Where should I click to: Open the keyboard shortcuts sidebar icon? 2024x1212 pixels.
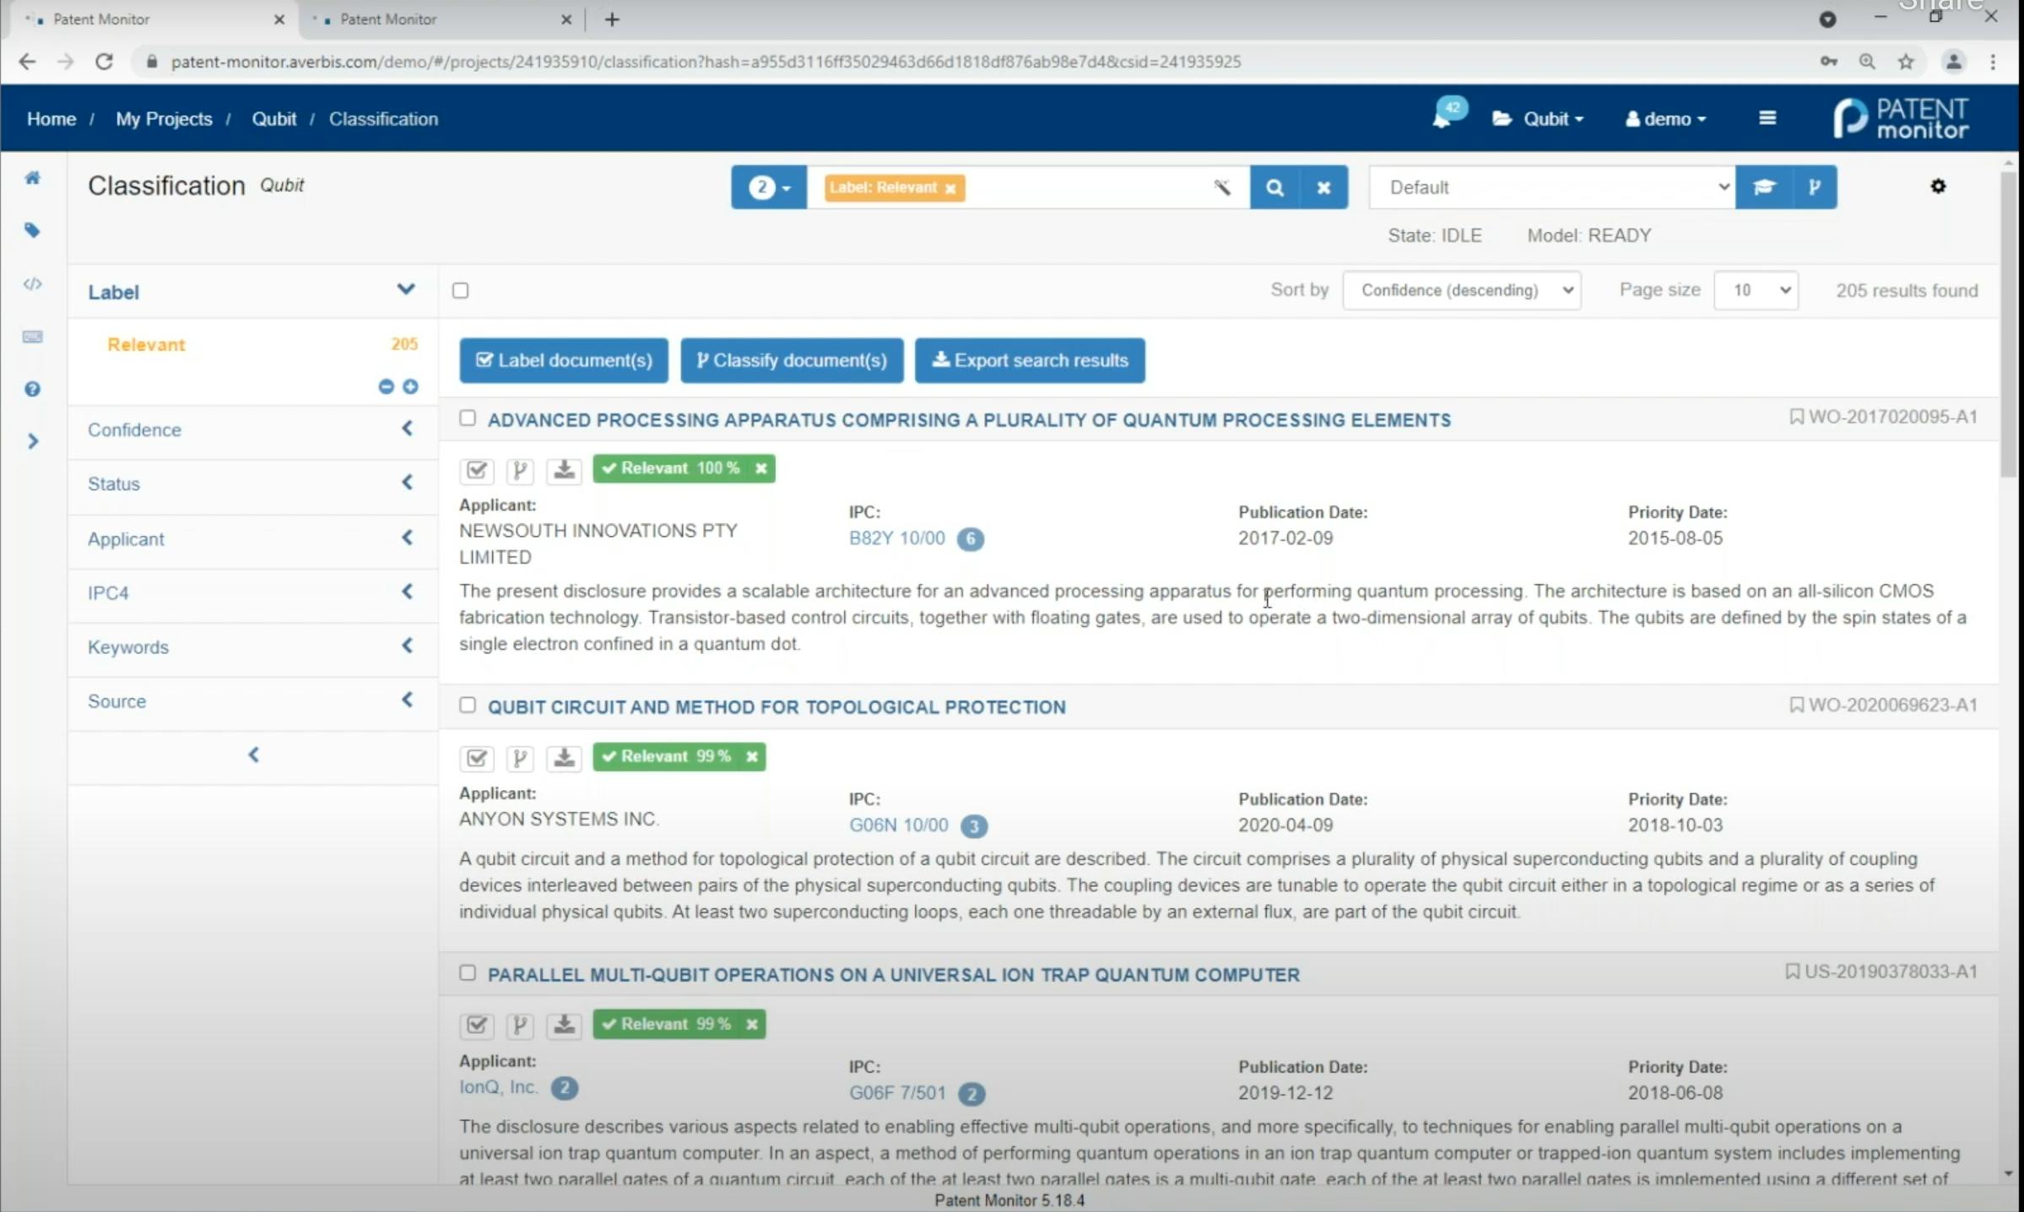tap(33, 337)
